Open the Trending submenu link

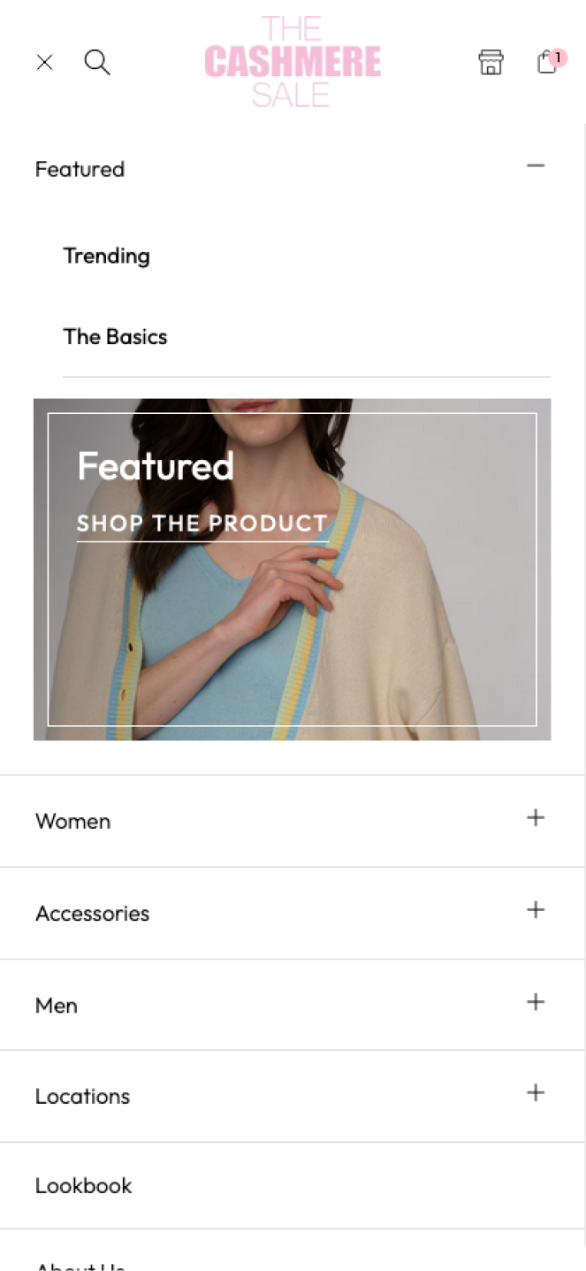[x=107, y=256]
